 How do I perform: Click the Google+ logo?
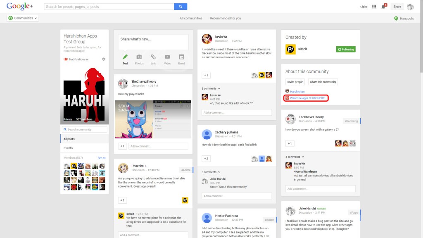[x=20, y=6]
